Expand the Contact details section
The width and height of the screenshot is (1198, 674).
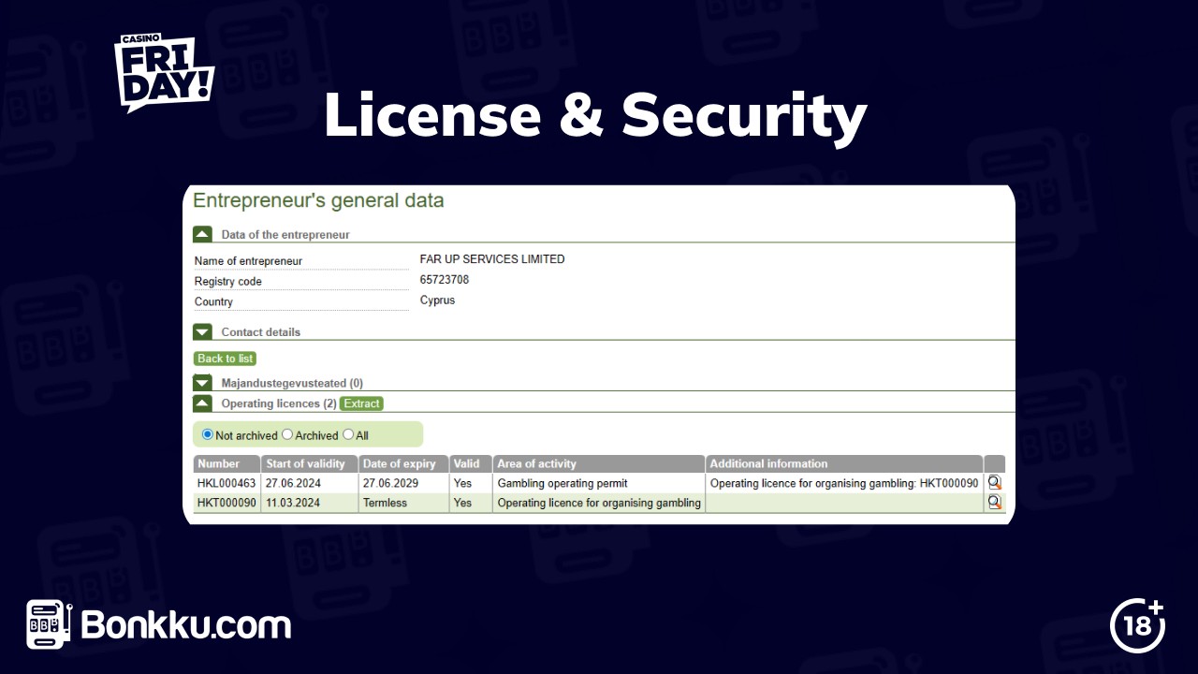click(x=202, y=331)
